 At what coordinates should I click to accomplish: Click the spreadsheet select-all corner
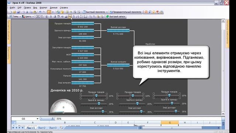(x=14, y=123)
